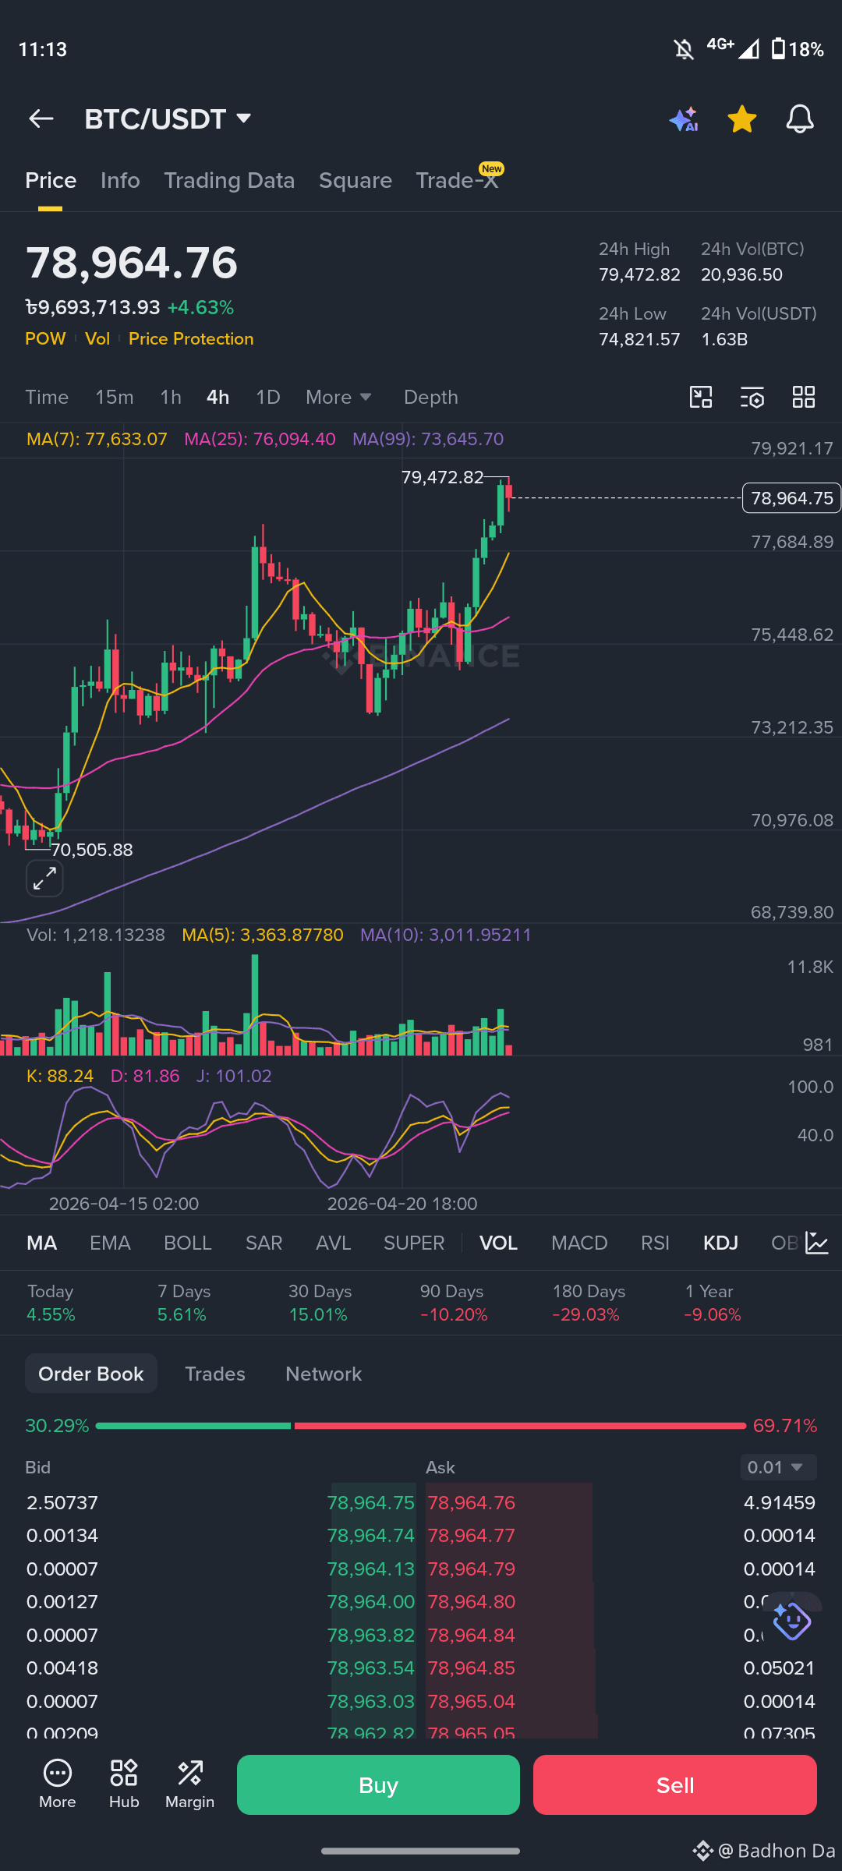Toggle the EMA indicator

pyautogui.click(x=110, y=1243)
